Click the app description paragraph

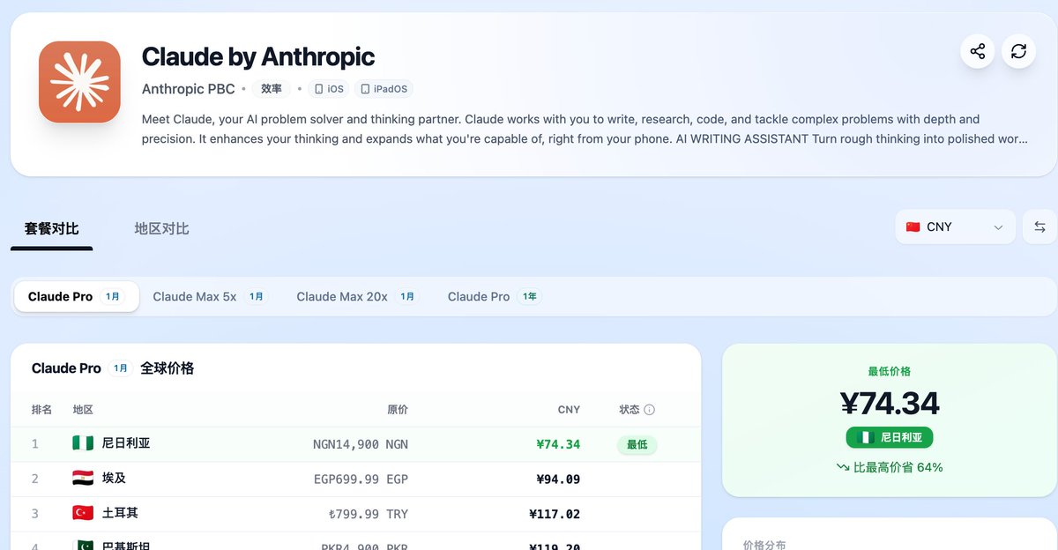pyautogui.click(x=585, y=129)
